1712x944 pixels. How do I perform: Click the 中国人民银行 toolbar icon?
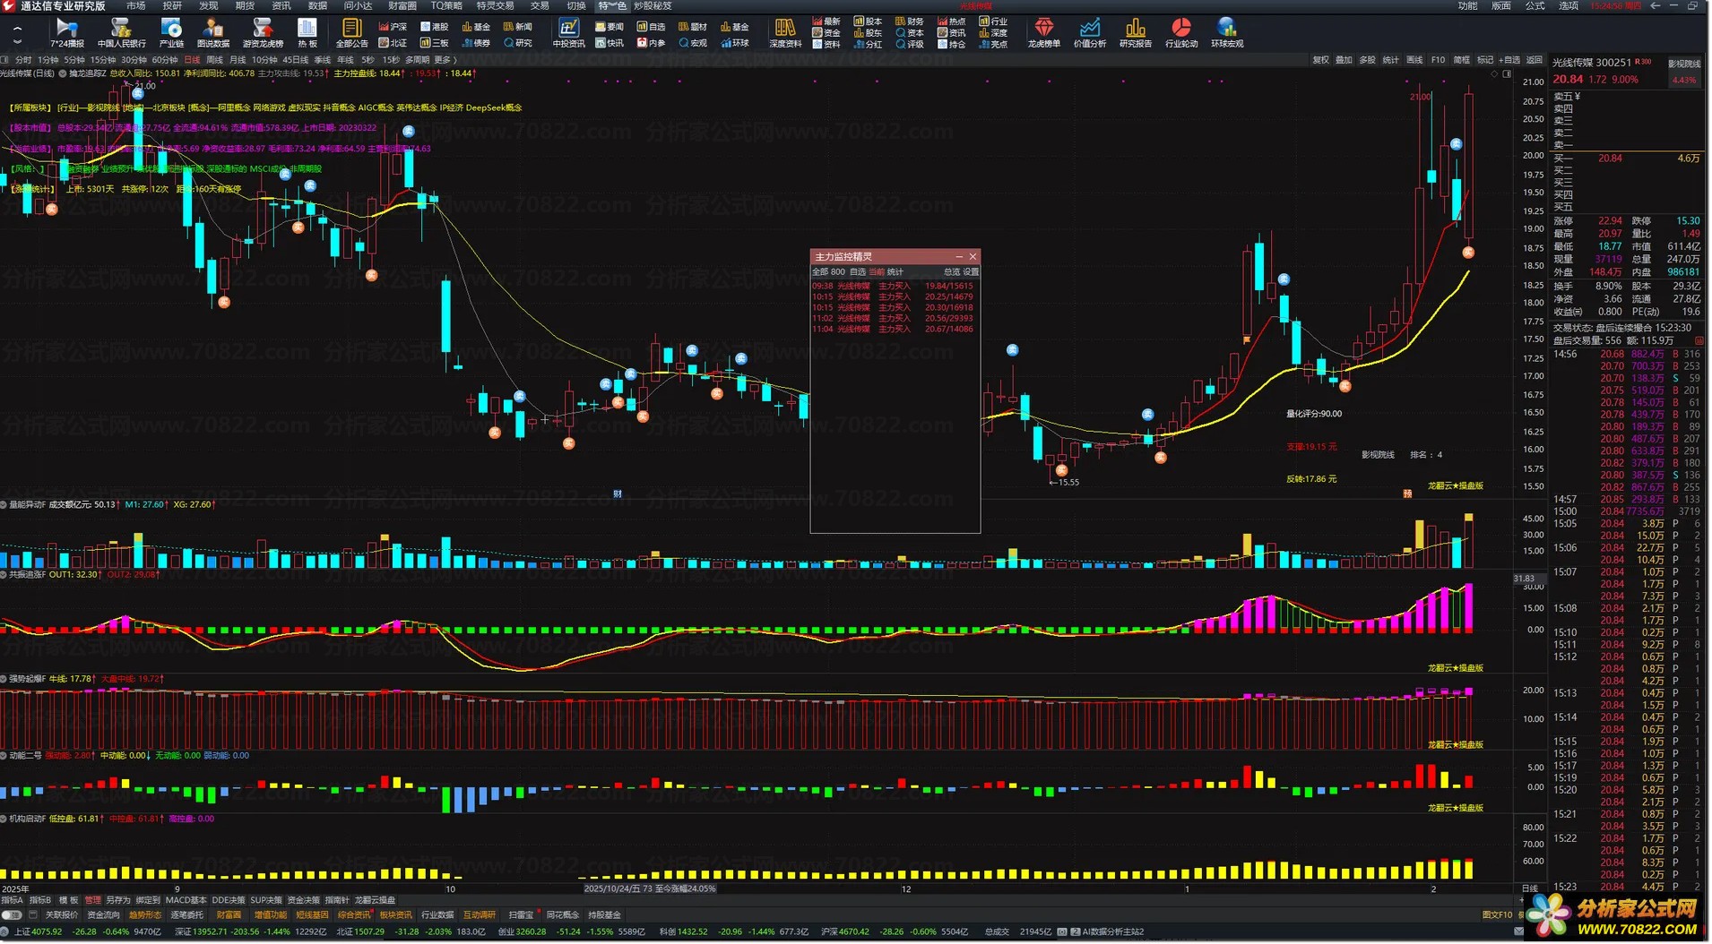pos(121,32)
